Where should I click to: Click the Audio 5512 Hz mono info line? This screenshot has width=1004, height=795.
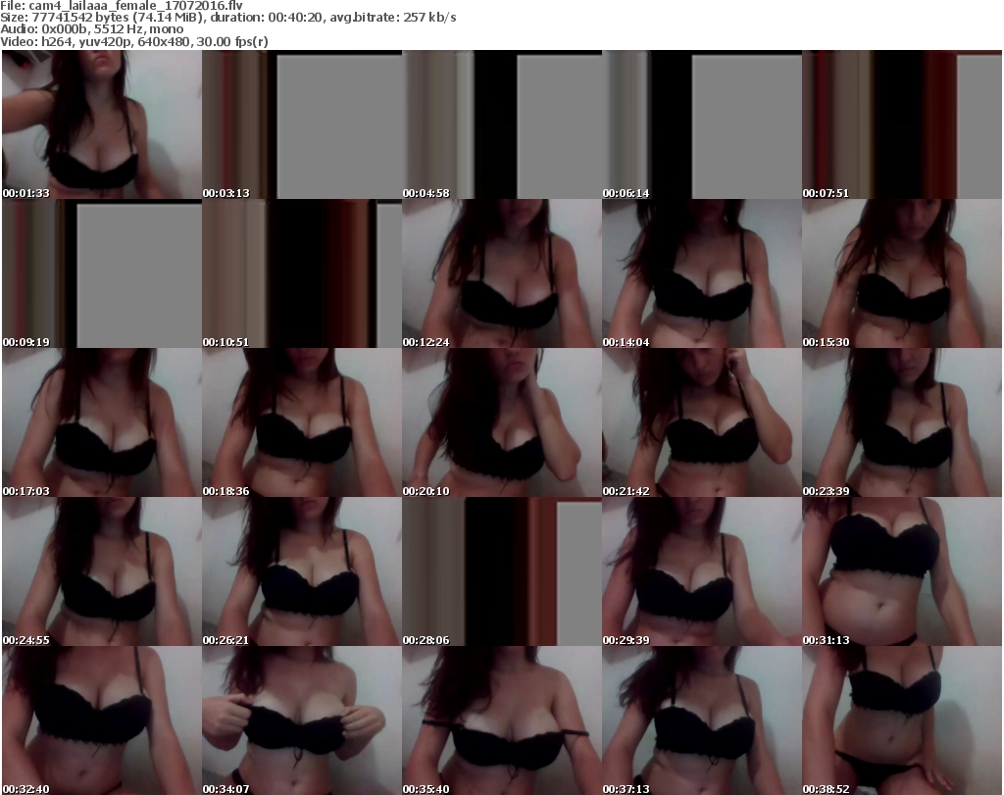(x=91, y=29)
